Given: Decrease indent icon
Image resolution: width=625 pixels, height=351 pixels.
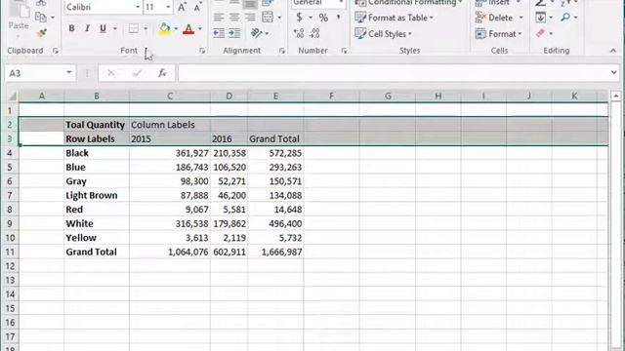Looking at the screenshot, I should [219, 33].
